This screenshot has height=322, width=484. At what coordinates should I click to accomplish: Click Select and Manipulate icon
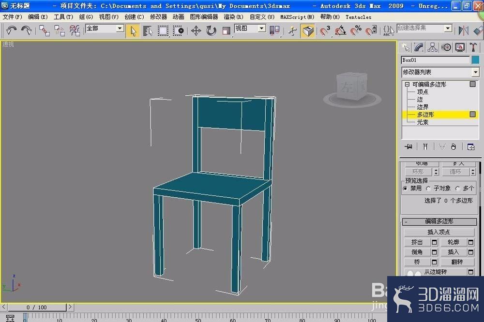(292, 31)
